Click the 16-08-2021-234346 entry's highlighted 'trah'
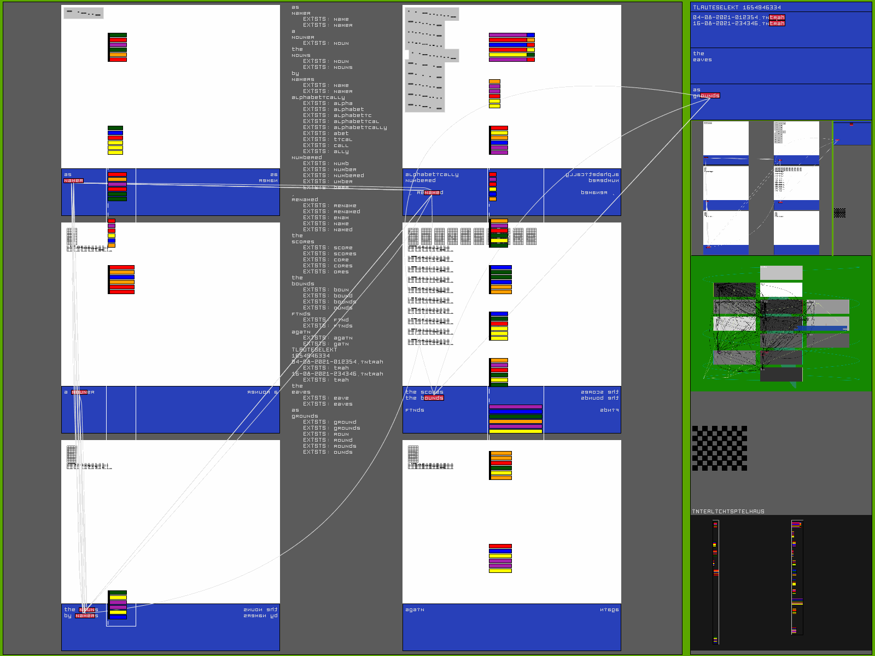Viewport: 875px width, 656px height. [777, 24]
